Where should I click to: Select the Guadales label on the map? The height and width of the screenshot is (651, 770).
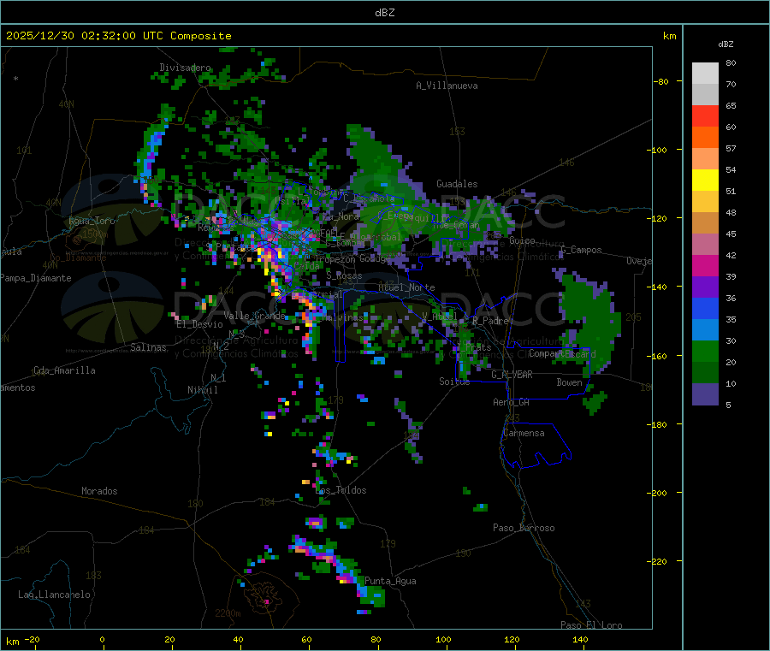pyautogui.click(x=457, y=184)
